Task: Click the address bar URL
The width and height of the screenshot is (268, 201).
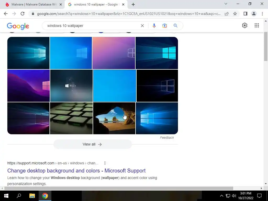Action: [129, 14]
